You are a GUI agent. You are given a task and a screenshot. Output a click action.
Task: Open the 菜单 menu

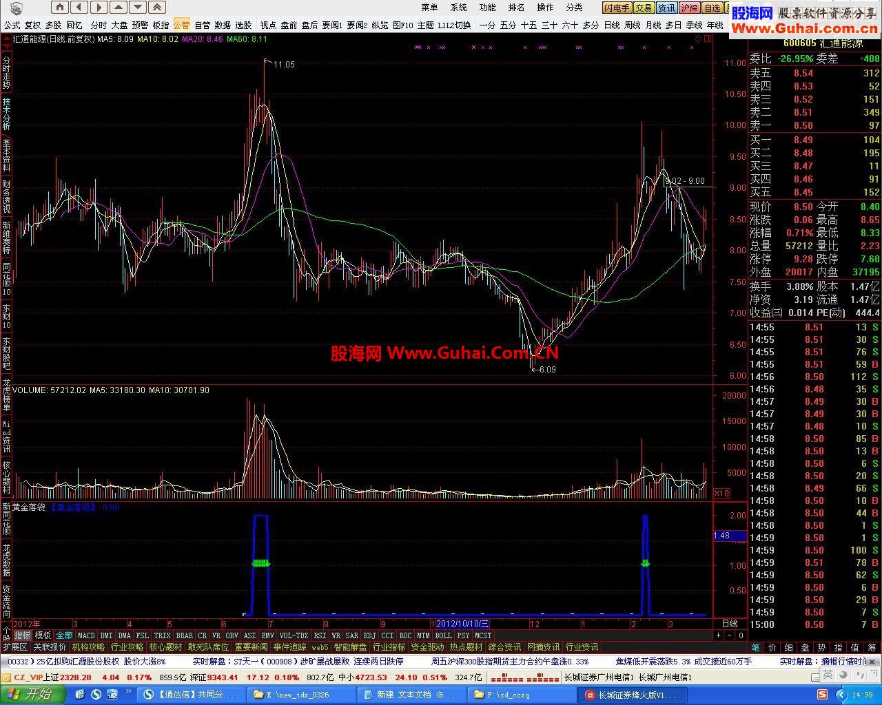coord(429,8)
